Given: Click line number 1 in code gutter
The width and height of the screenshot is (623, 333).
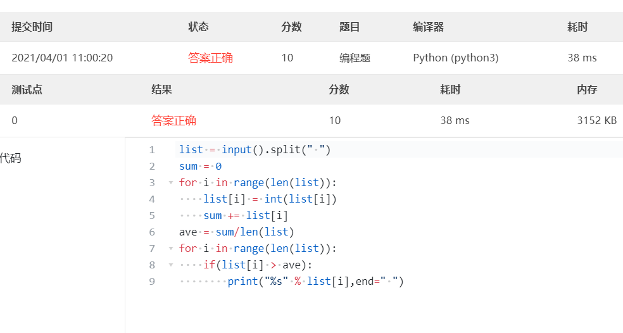Looking at the screenshot, I should point(152,150).
